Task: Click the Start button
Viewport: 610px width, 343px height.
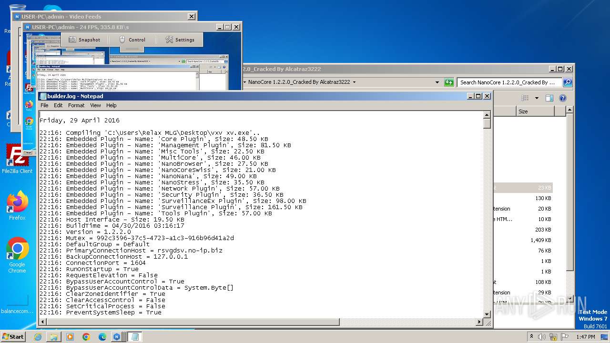Action: coord(13,336)
